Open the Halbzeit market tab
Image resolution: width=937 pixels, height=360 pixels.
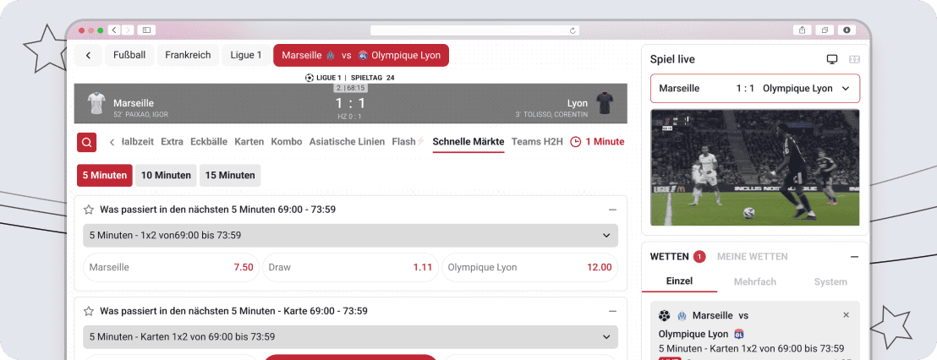tap(138, 142)
